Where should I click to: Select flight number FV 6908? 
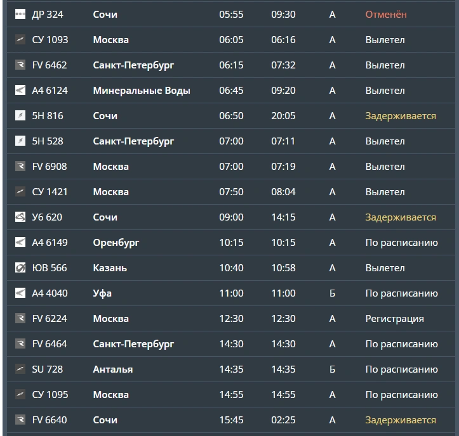pos(50,166)
